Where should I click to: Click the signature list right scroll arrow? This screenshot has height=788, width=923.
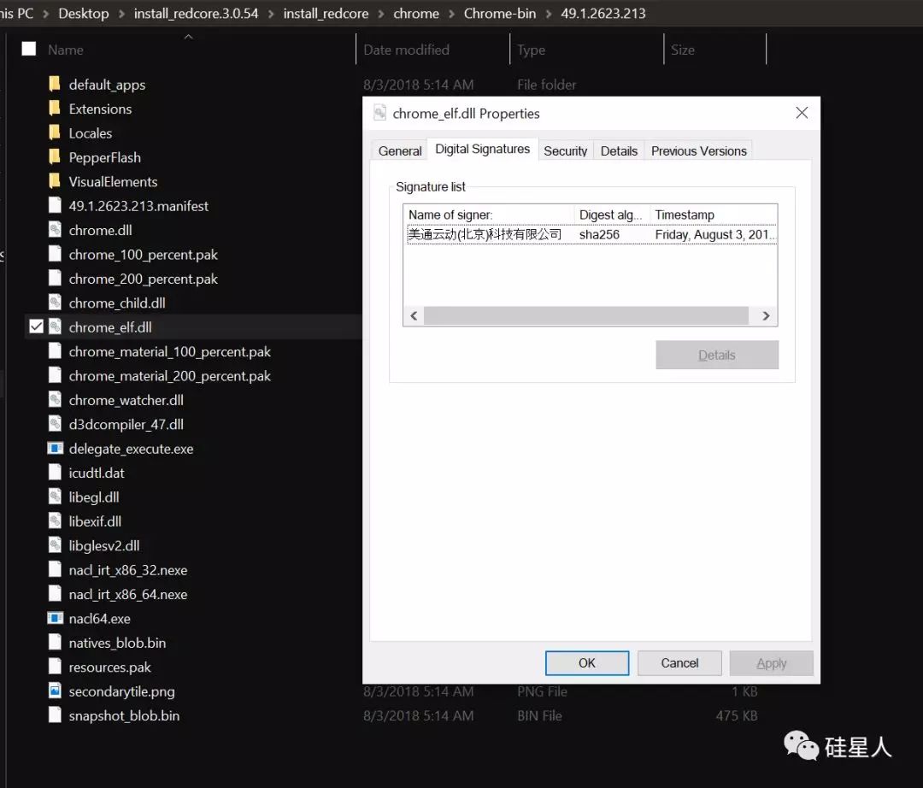click(766, 315)
